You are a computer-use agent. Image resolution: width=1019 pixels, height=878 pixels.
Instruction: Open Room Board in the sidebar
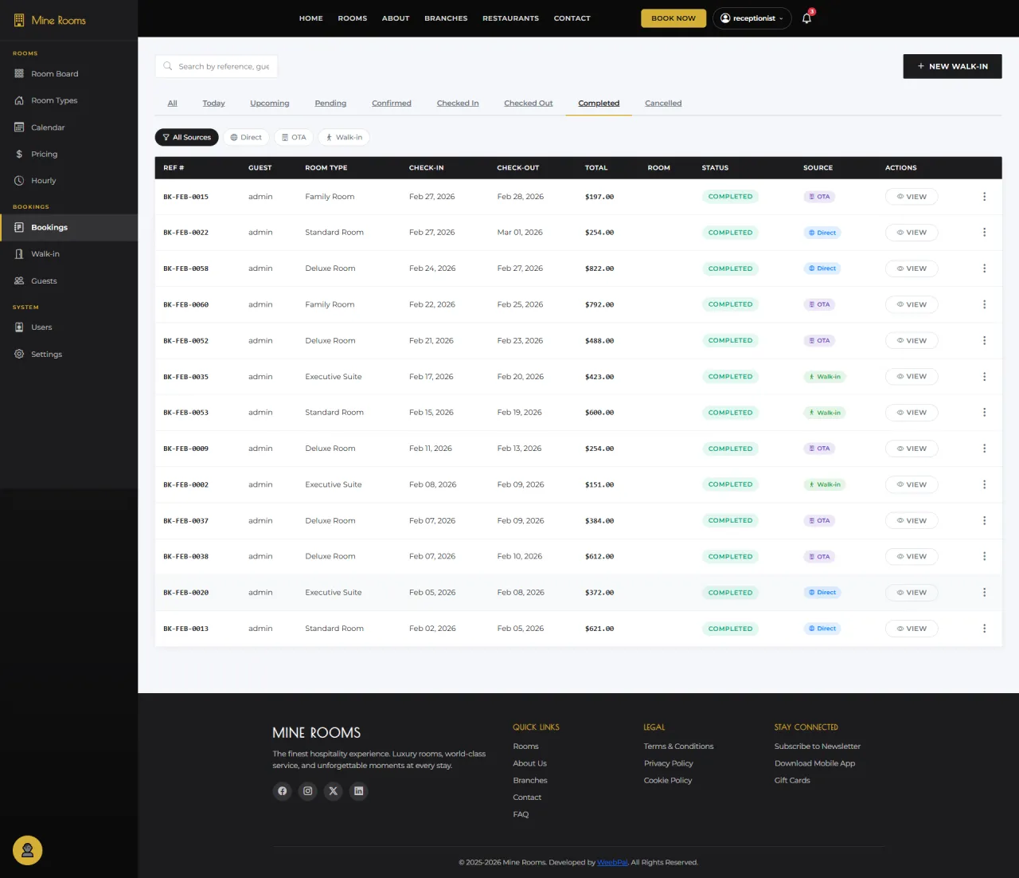click(68, 73)
